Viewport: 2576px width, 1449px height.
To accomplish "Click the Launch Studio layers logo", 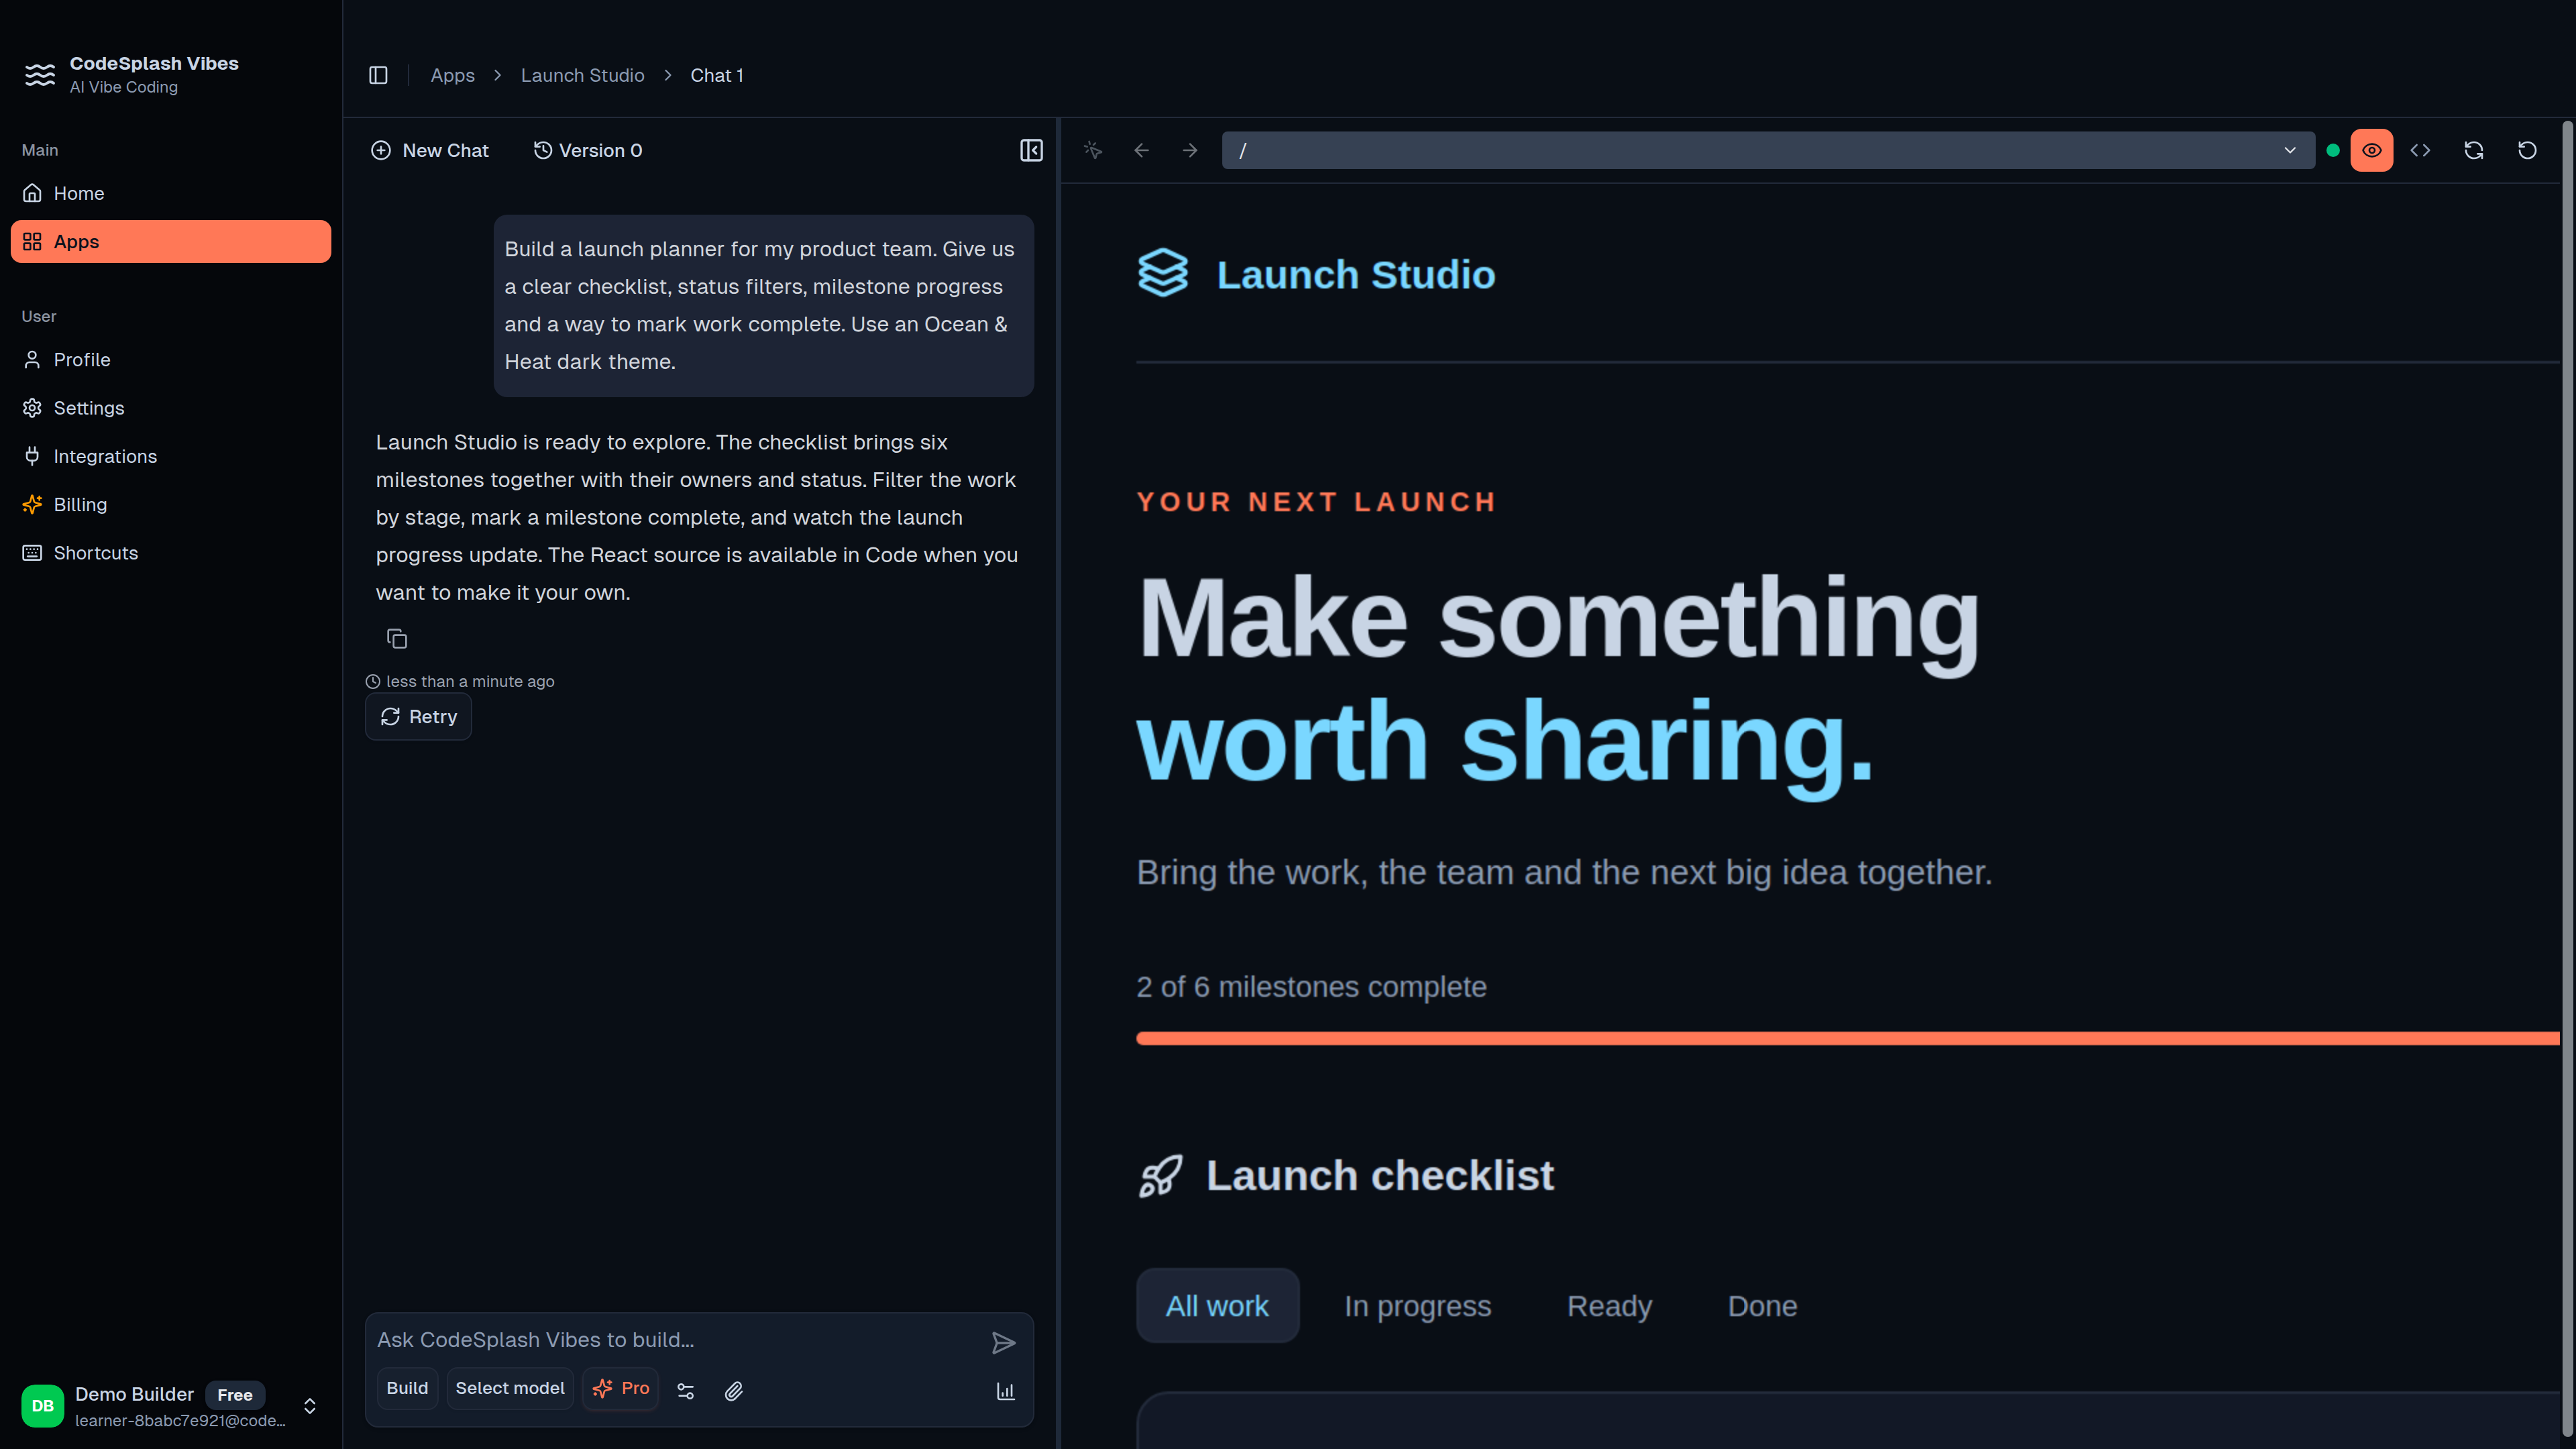I will click(x=1163, y=273).
